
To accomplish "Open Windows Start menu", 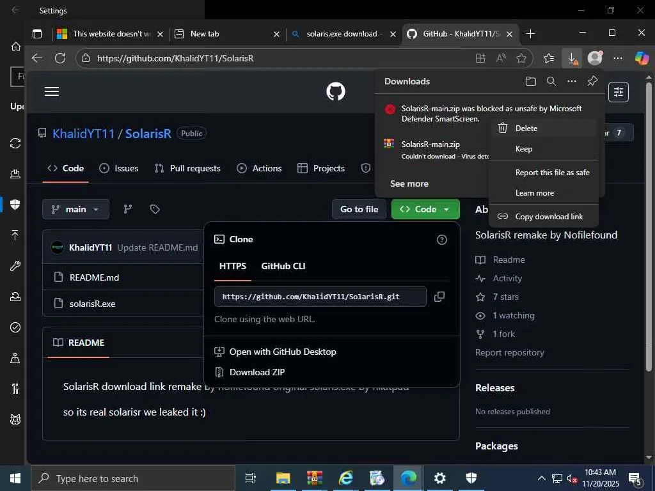I will click(x=15, y=478).
